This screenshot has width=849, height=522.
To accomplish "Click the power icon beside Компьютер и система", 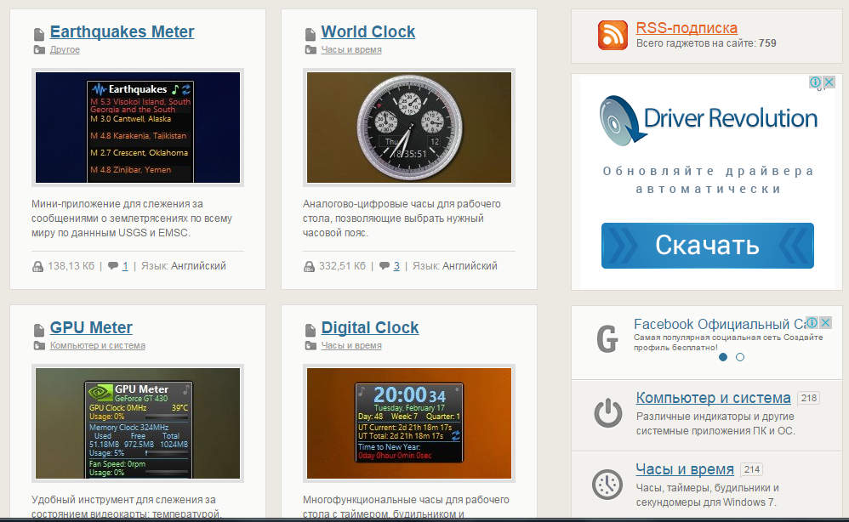I will pyautogui.click(x=607, y=412).
